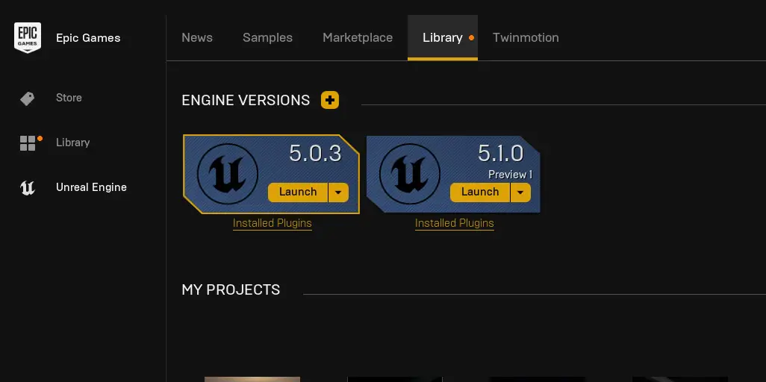Viewport: 766px width, 382px height.
Task: Open the Store via its tag icon
Action: 28,98
